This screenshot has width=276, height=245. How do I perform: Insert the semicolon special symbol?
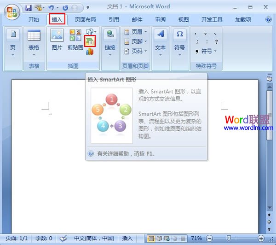coord(197,42)
